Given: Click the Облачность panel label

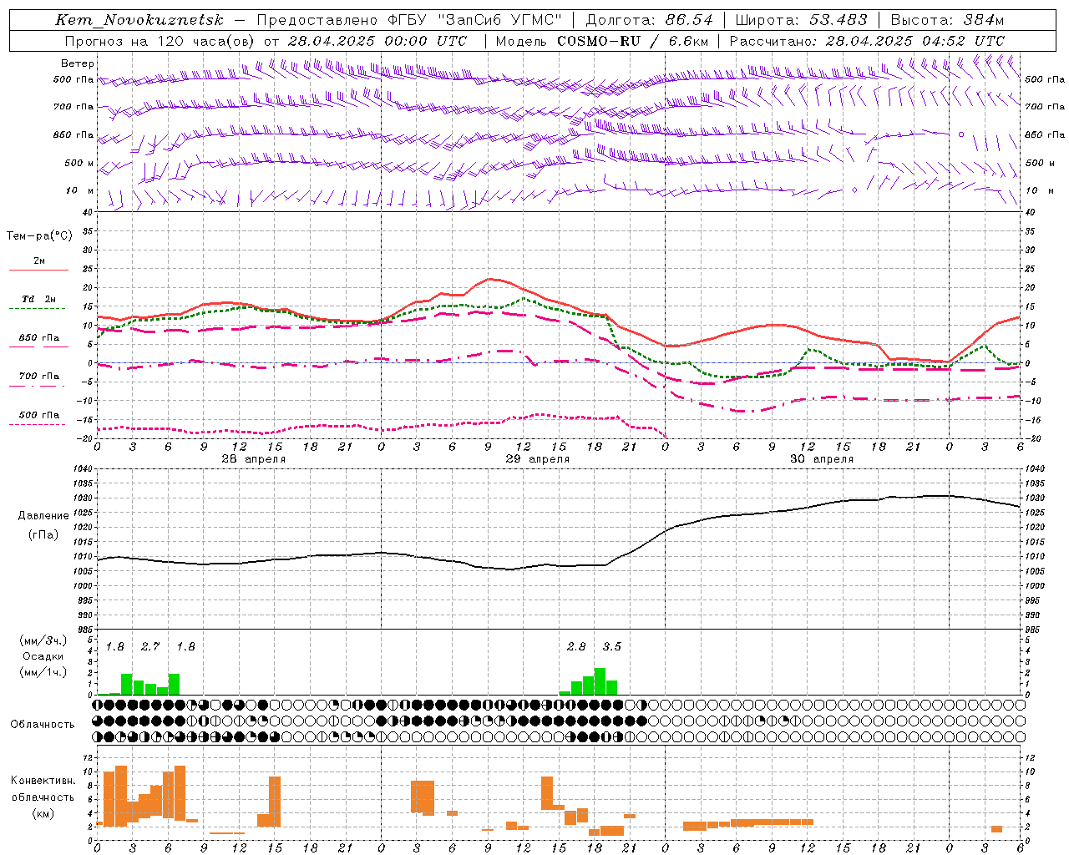Looking at the screenshot, I should click(42, 725).
